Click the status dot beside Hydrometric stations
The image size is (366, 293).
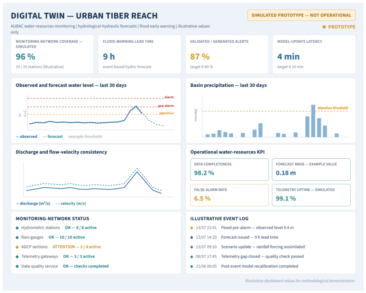[17, 228]
